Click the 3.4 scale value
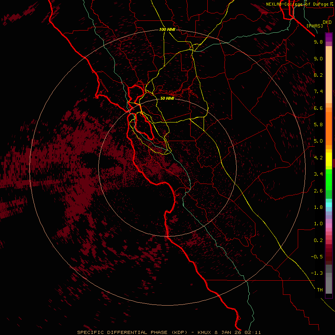Viewport: 335px width, 335px height. (x=318, y=174)
